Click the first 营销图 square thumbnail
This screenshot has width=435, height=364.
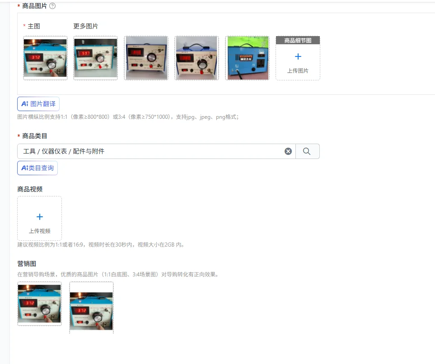click(x=39, y=303)
